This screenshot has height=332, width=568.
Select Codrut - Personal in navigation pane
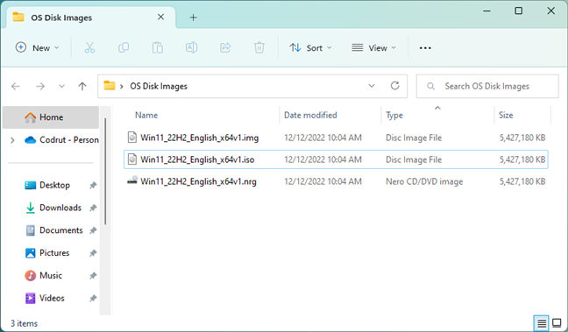point(61,140)
